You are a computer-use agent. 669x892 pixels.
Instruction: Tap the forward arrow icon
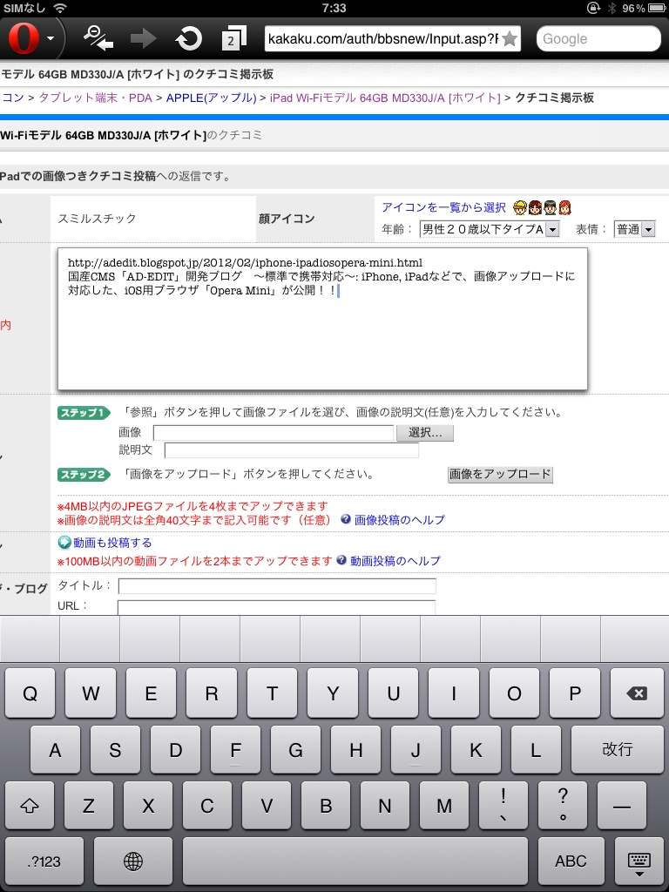pyautogui.click(x=143, y=38)
